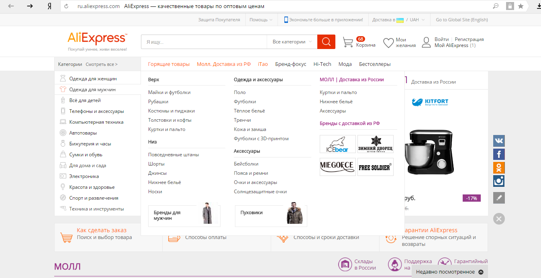The image size is (541, 278).
Task: Click Джинсы link
Action: pyautogui.click(x=157, y=173)
